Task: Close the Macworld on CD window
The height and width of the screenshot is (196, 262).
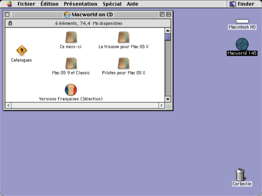Action: tap(7, 15)
